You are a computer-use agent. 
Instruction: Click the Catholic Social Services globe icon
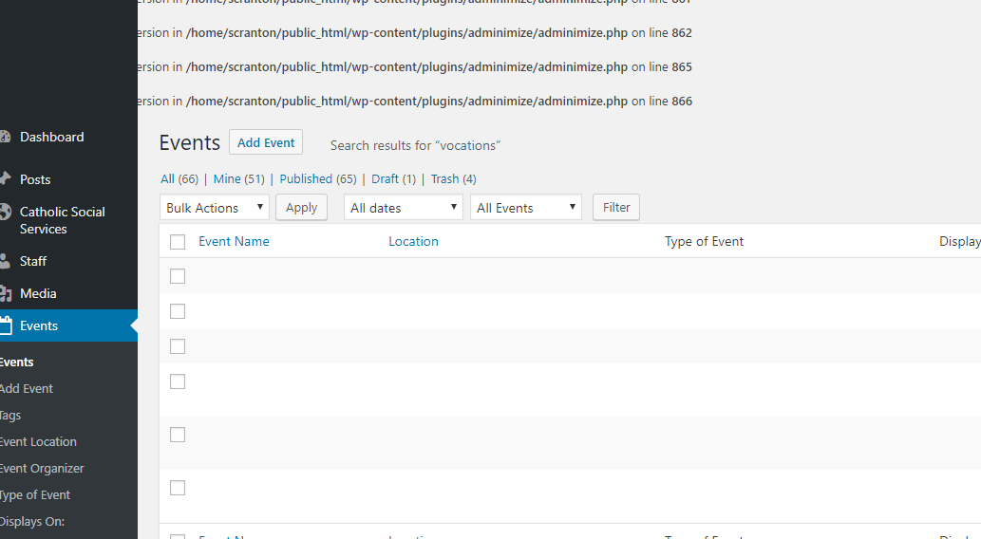tap(5, 213)
